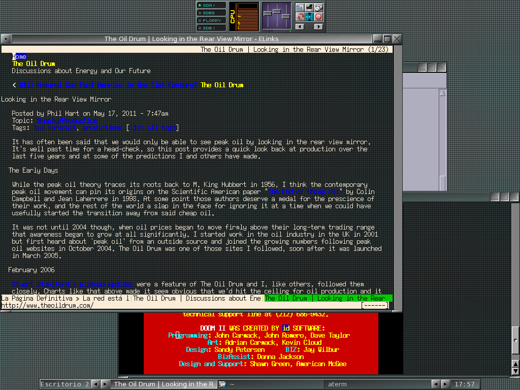Click the 'id' link in the DOOM II credits
The image size is (520, 390).
click(286, 328)
